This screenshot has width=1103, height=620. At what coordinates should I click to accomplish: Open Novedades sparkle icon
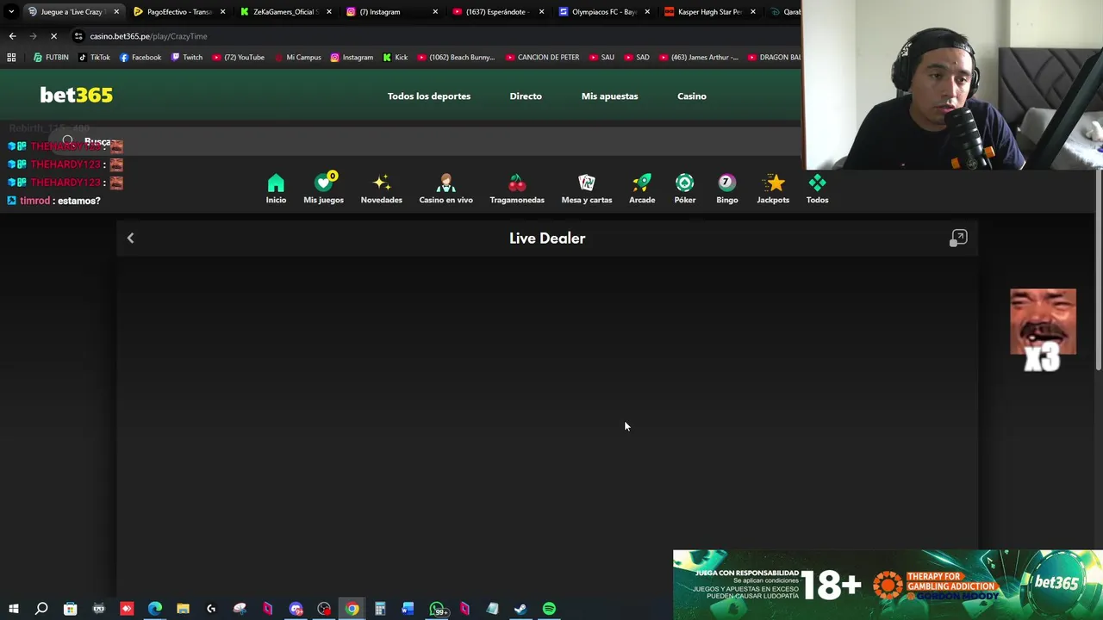(x=381, y=189)
